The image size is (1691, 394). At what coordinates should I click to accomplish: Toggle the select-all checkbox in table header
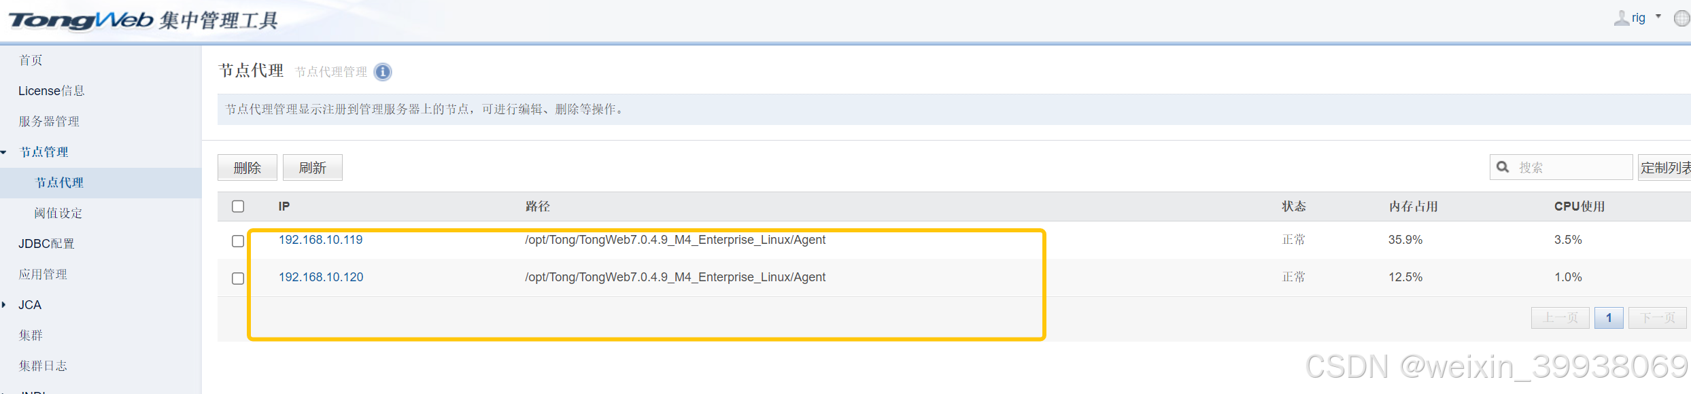point(238,206)
